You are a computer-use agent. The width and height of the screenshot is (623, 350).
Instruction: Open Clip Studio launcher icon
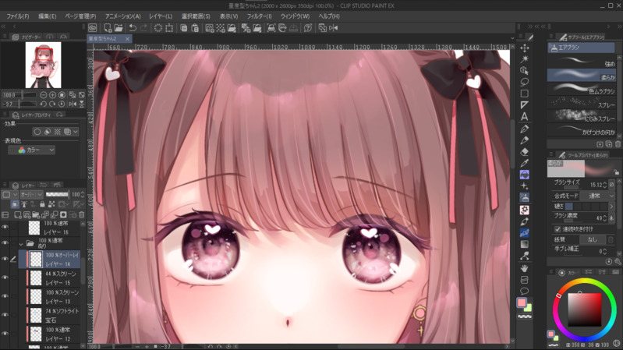click(93, 28)
